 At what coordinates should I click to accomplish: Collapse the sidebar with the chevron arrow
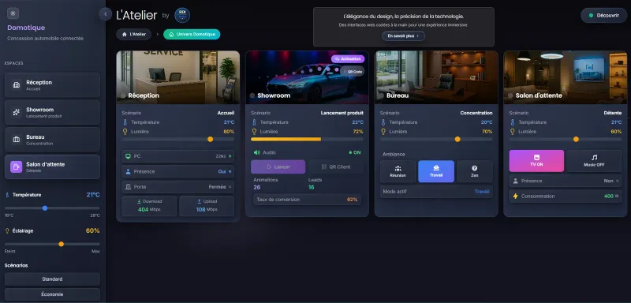tap(106, 14)
